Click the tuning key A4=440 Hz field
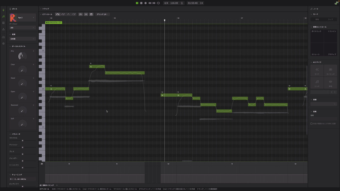Image resolution: width=340 pixels, height=191 pixels. click(22, 179)
